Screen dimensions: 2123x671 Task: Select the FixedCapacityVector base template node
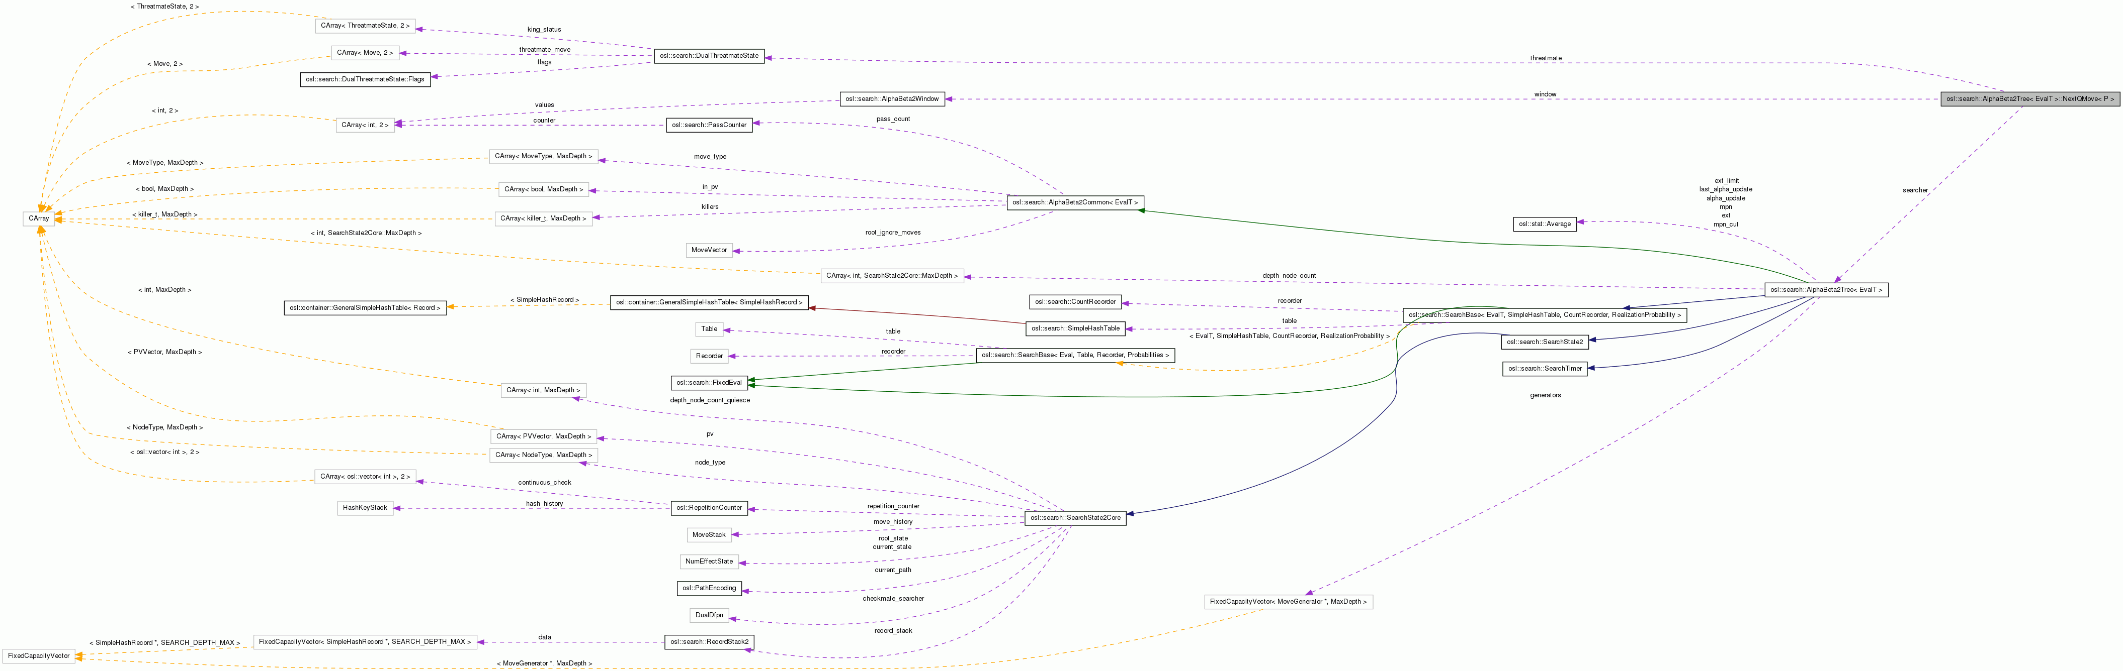[39, 656]
